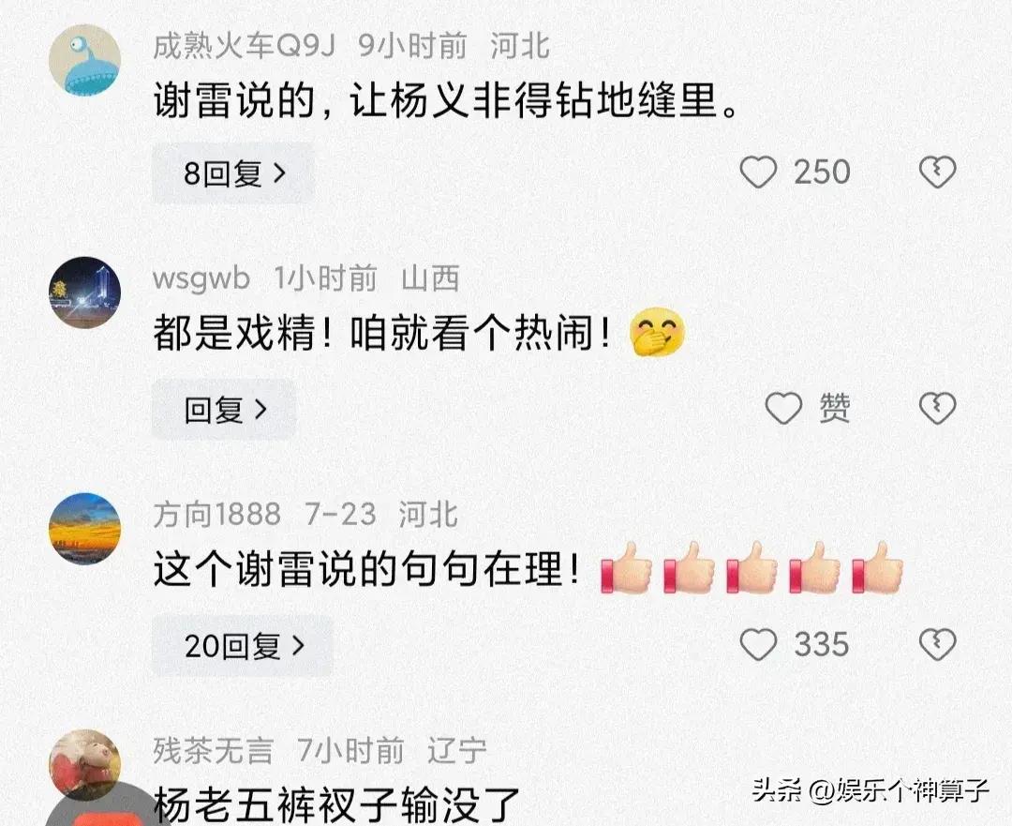Open 方向1888's sunset avatar
The image size is (1012, 826).
(84, 528)
